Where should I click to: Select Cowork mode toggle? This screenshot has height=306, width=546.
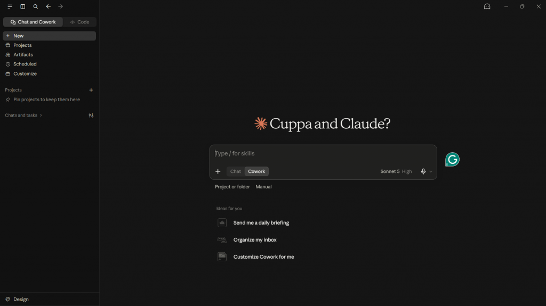256,171
